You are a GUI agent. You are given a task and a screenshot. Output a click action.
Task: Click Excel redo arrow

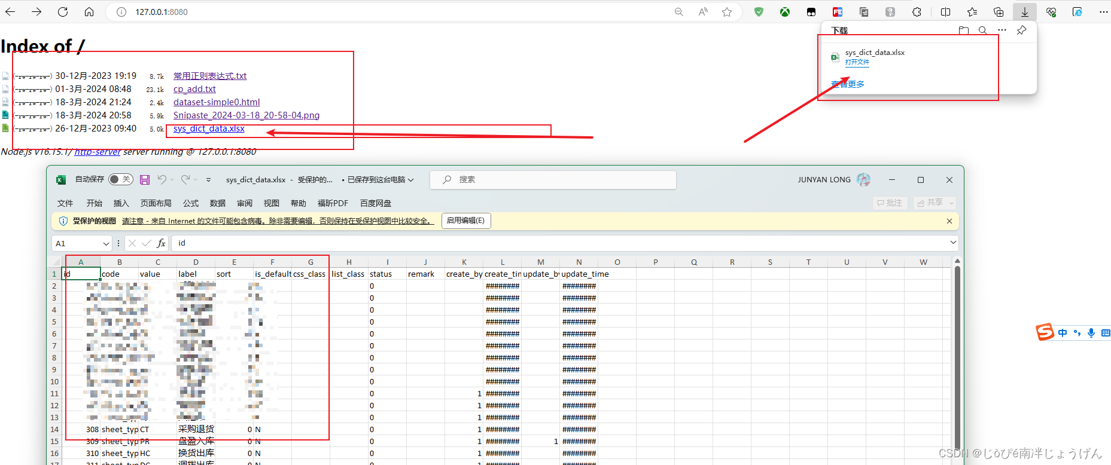point(185,179)
